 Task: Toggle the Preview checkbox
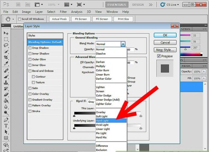[159, 56]
